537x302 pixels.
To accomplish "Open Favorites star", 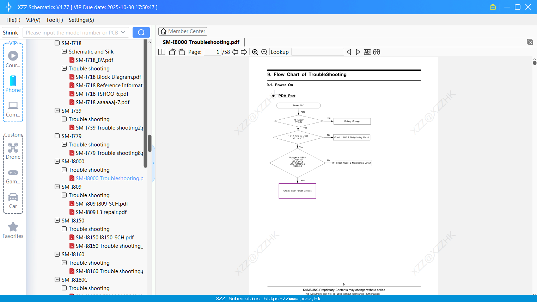I will tap(13, 231).
